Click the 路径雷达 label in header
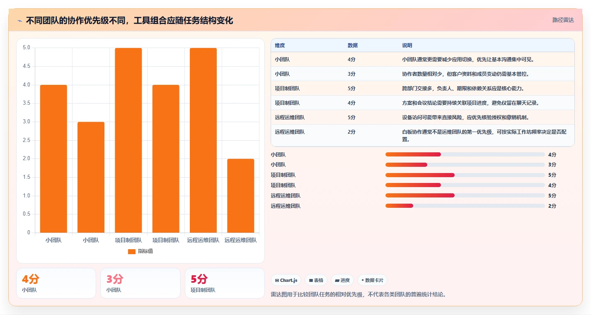Screen dimensions: 591x315 [563, 20]
